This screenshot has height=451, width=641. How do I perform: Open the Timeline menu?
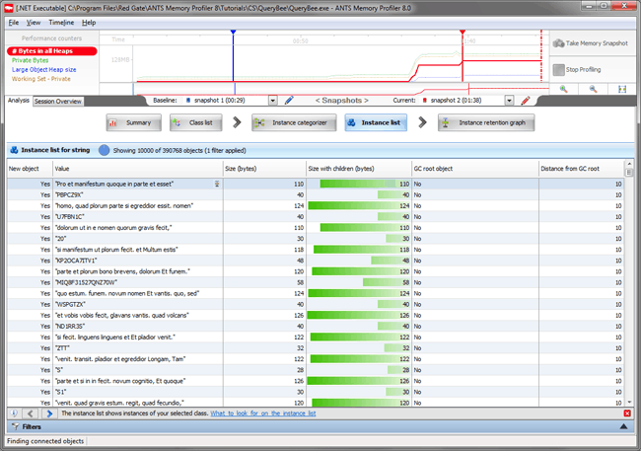tap(61, 22)
